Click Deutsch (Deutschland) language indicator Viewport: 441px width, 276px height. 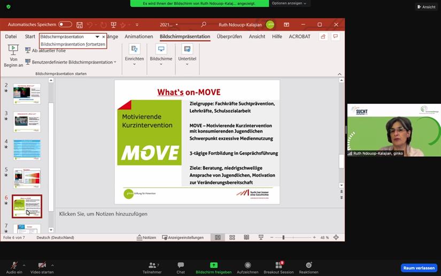(56, 237)
